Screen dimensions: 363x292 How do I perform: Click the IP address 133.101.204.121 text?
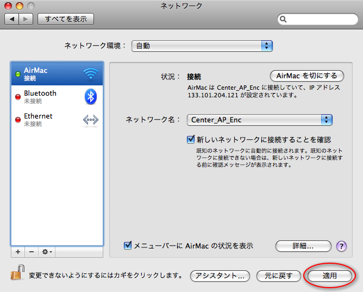pyautogui.click(x=213, y=95)
